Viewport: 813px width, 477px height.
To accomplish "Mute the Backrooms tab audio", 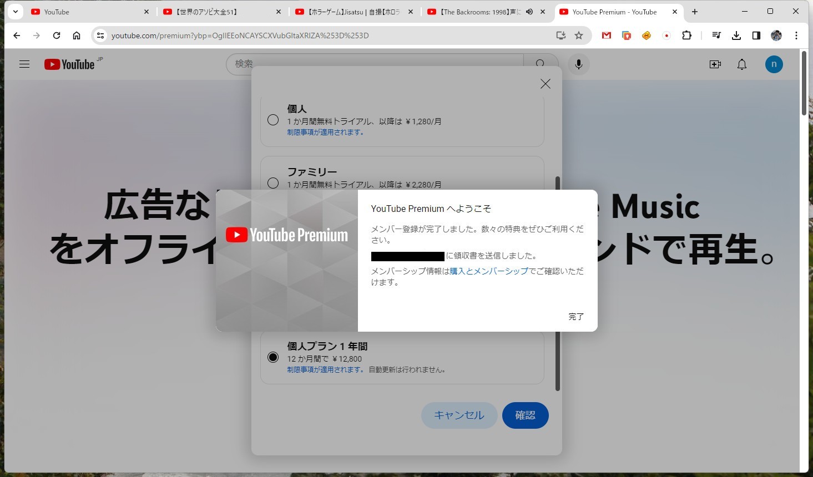I will [x=529, y=12].
